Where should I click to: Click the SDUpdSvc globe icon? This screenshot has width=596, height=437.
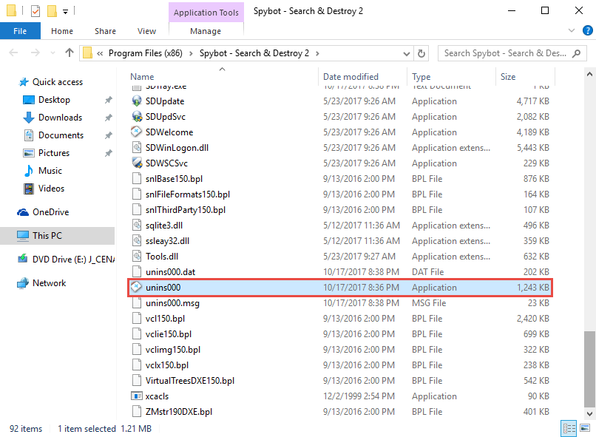[x=137, y=117]
